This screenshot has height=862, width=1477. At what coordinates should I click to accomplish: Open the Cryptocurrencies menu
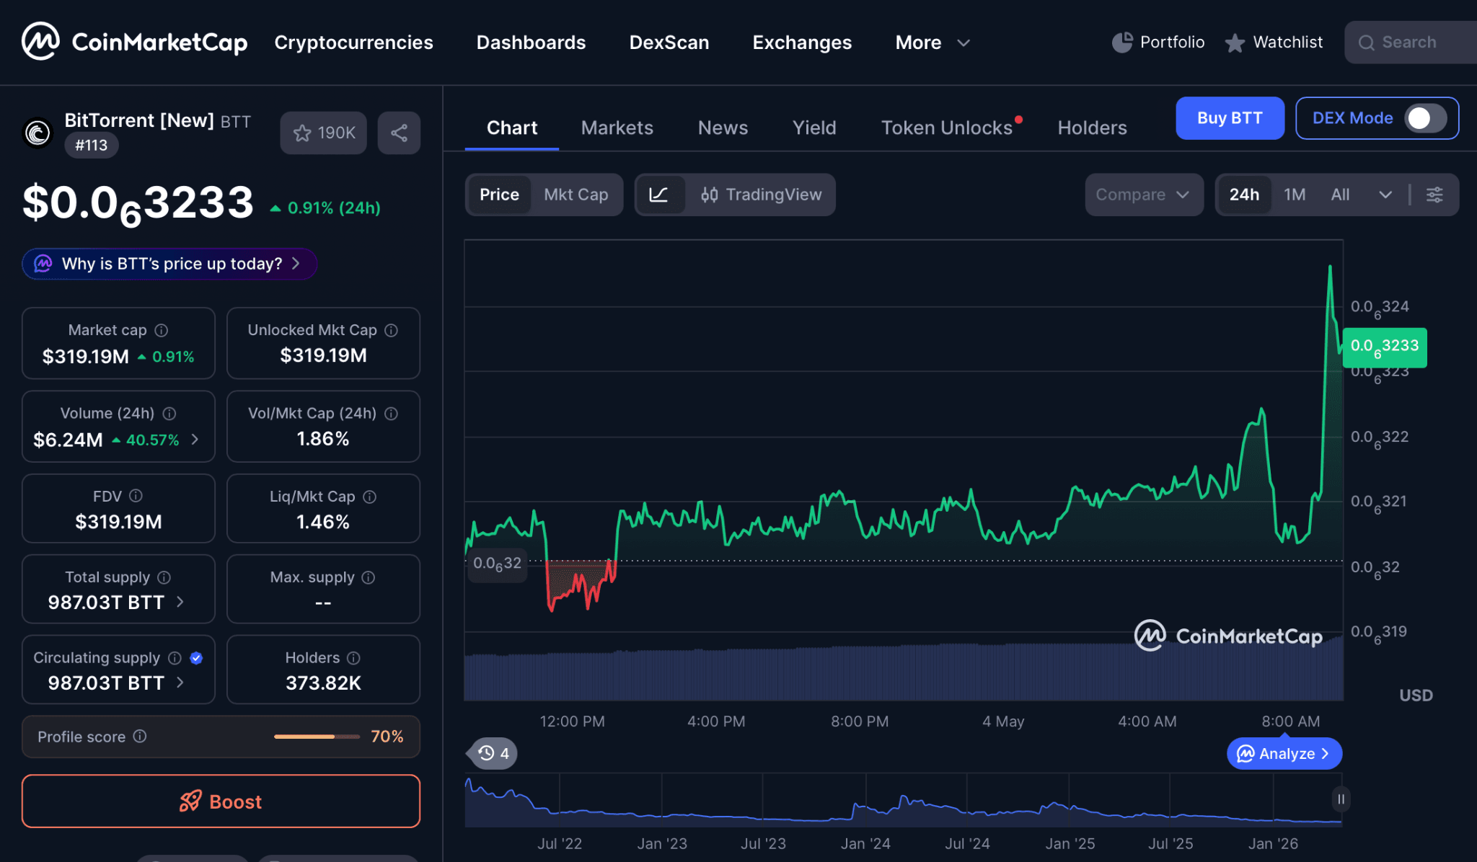353,43
